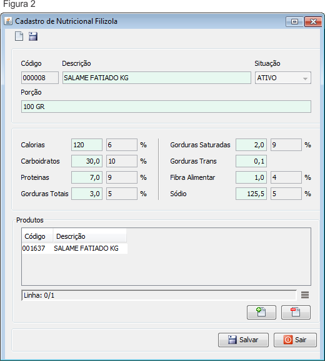
Task: Click the Calorias value field 120
Action: click(87, 145)
